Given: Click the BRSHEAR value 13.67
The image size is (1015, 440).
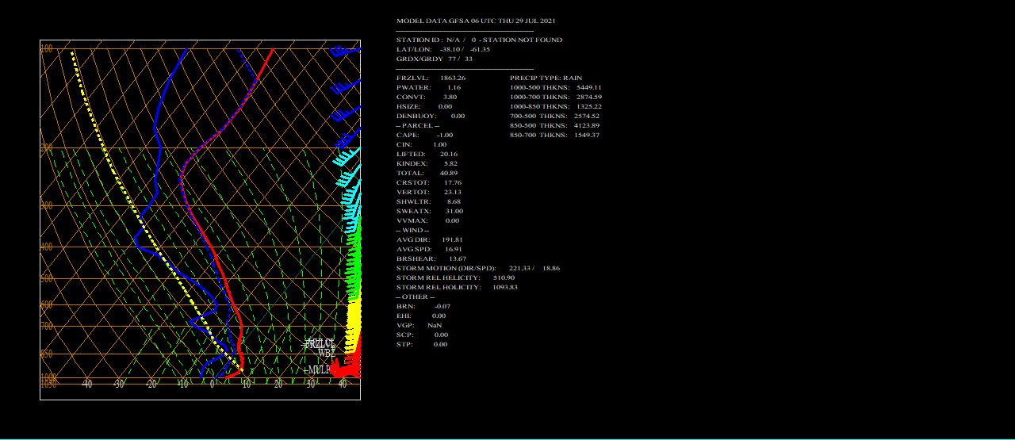Looking at the screenshot, I should tap(458, 258).
